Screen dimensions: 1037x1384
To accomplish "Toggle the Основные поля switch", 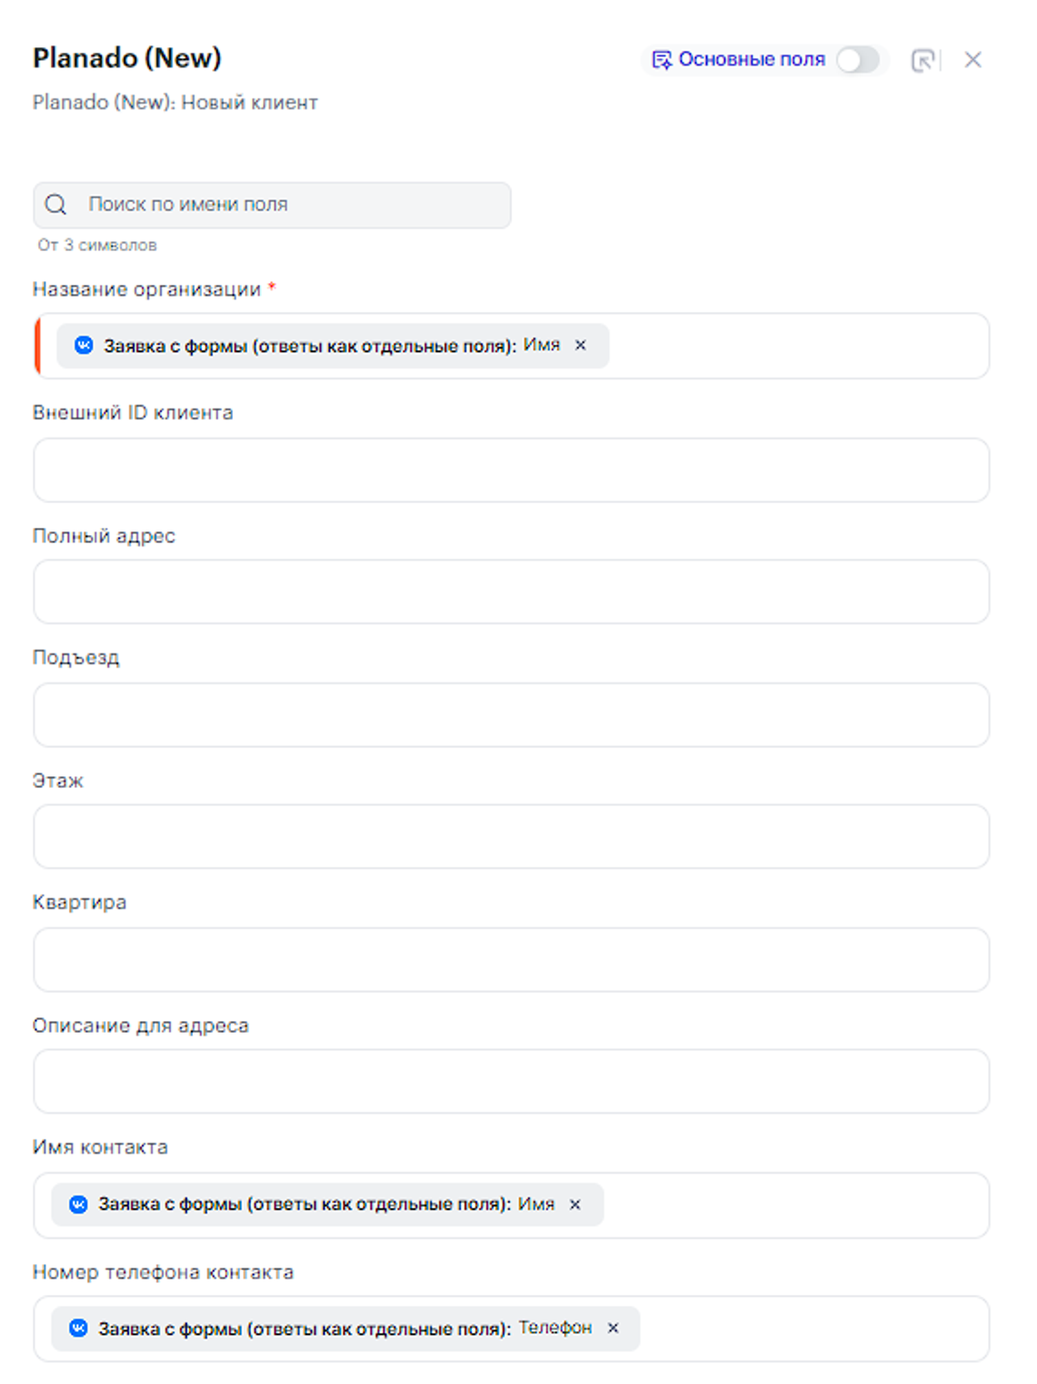I will (857, 60).
